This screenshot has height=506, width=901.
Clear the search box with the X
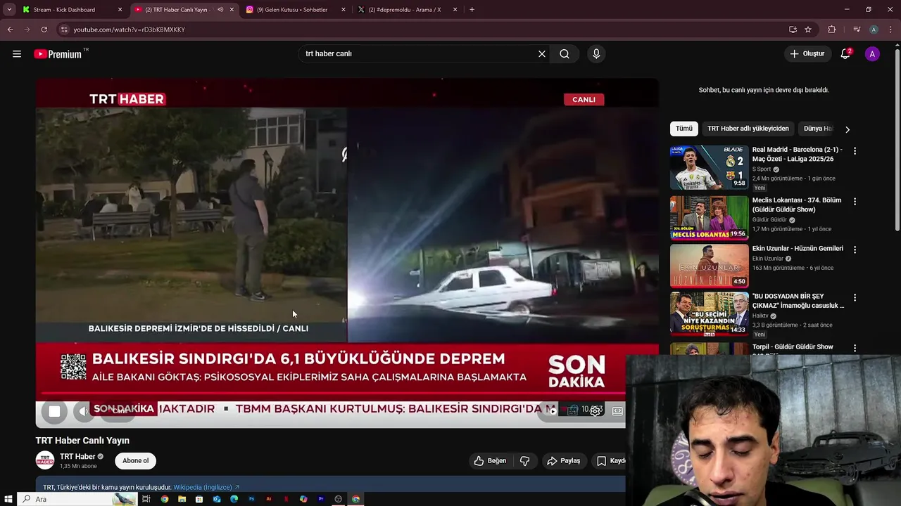coord(542,54)
